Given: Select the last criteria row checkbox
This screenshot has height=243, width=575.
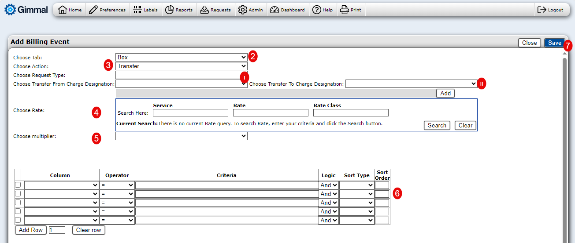Looking at the screenshot, I should tap(18, 220).
